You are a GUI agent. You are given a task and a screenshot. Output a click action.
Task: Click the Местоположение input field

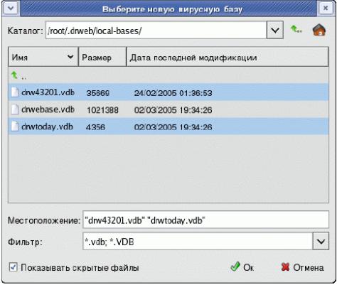tap(205, 220)
